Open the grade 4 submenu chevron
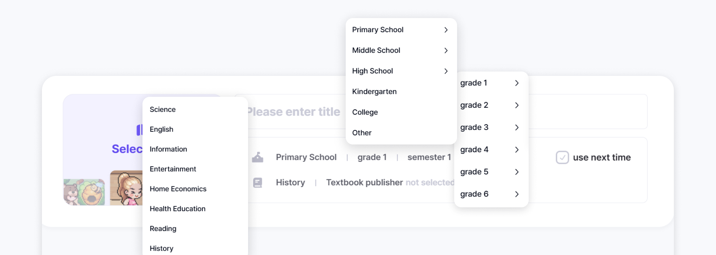This screenshot has width=716, height=255. point(517,150)
